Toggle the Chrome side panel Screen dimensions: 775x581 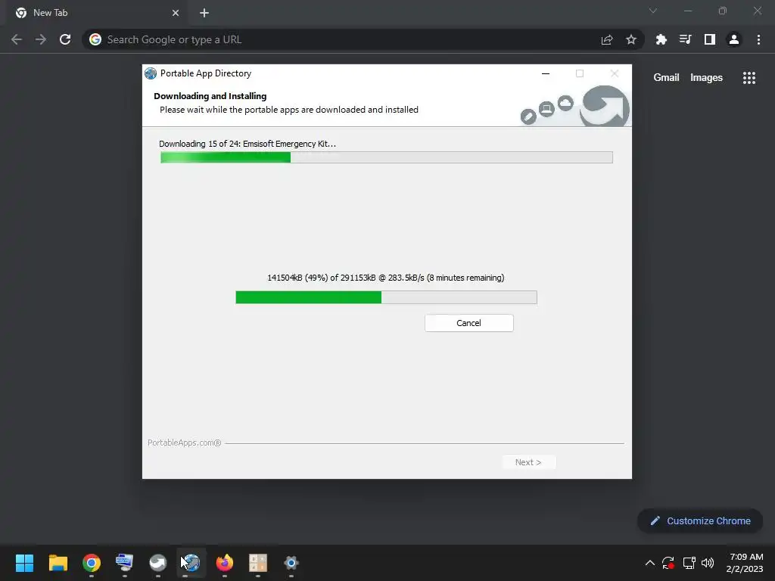coord(710,39)
